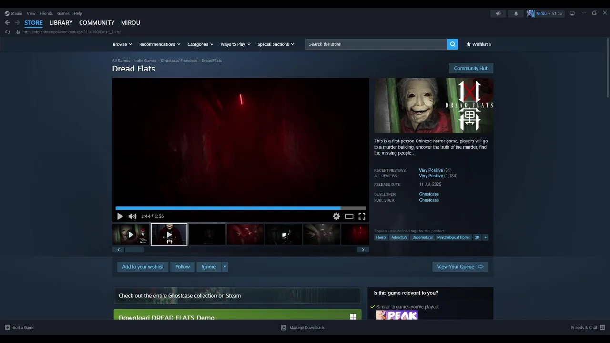Click the Ignore button
This screenshot has width=610, height=343.
click(x=209, y=267)
